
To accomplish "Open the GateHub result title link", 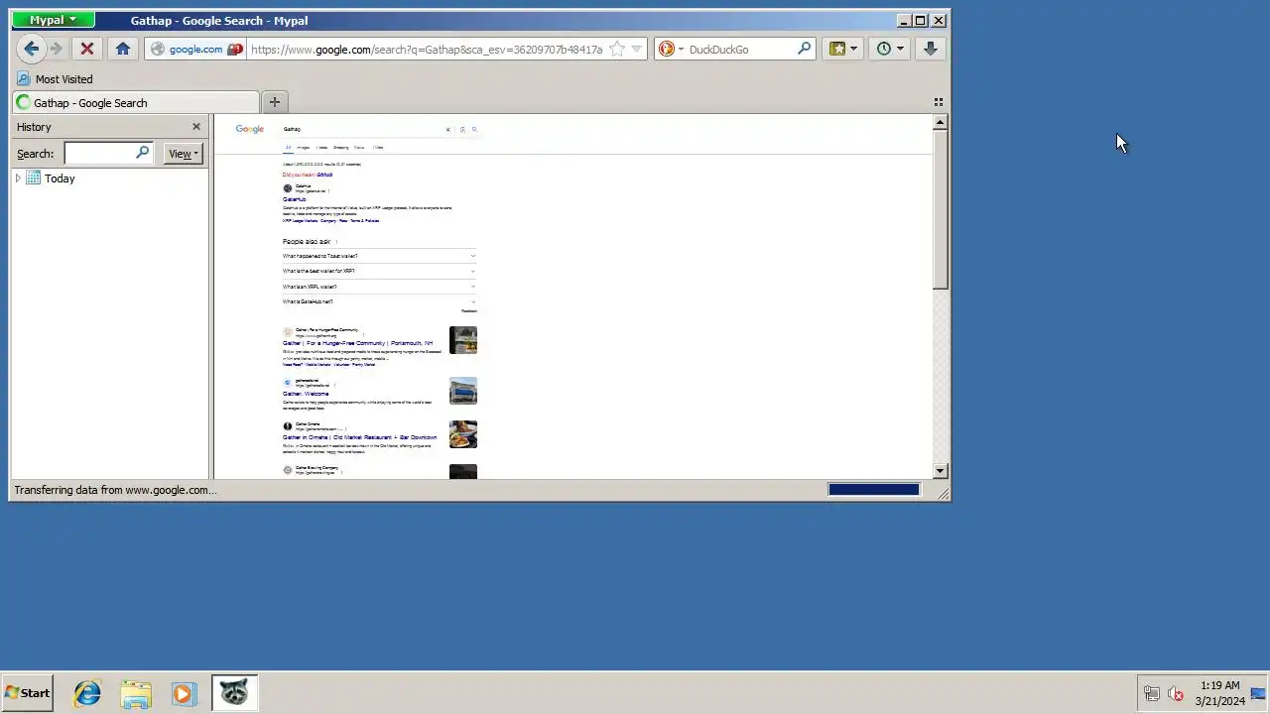I will tap(295, 199).
